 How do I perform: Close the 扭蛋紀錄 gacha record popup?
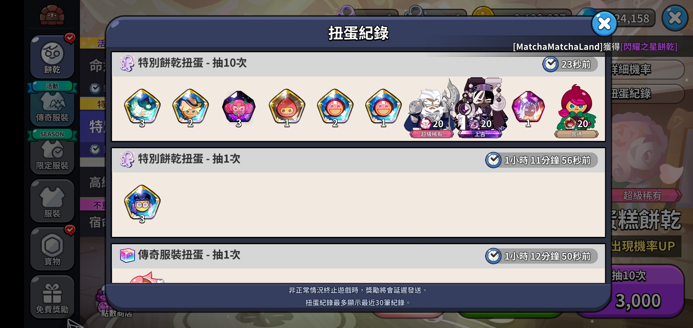tap(604, 24)
